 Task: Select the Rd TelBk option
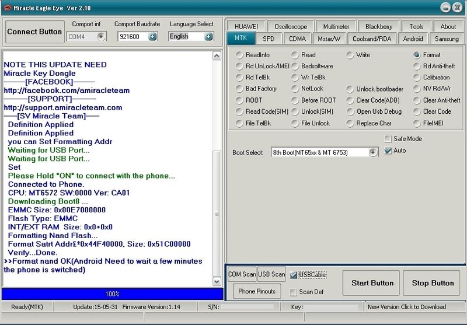253,78
